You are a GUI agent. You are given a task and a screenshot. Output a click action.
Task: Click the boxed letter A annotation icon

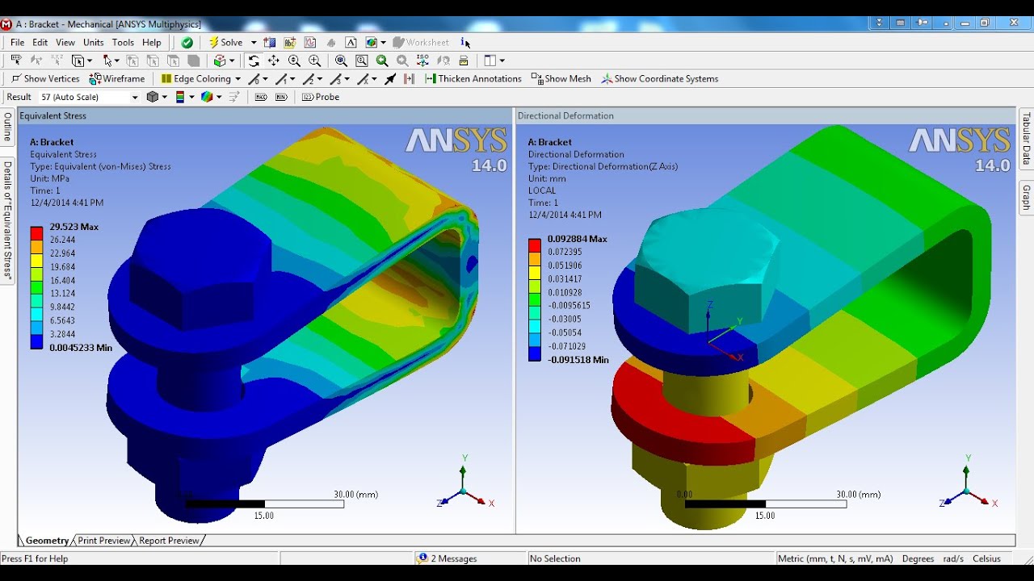click(351, 42)
